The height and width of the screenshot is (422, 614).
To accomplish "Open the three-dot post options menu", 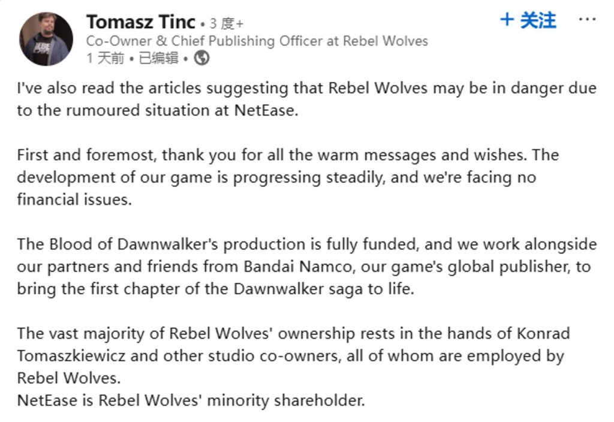I will (587, 20).
